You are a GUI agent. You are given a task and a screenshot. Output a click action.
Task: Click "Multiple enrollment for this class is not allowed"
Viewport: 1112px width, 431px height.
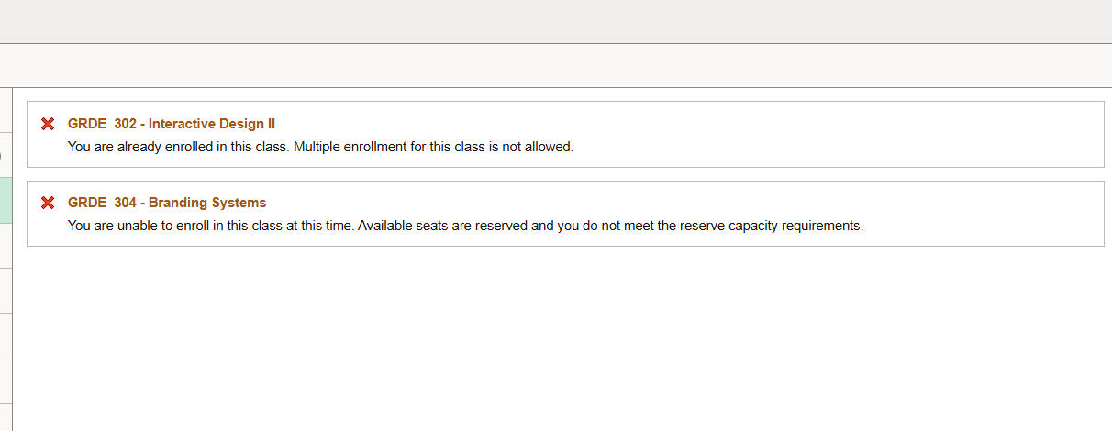[433, 147]
